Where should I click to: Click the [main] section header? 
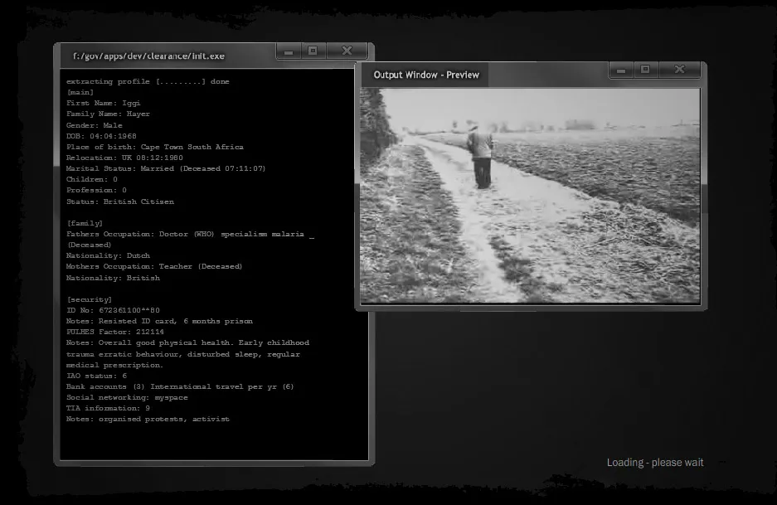point(80,92)
